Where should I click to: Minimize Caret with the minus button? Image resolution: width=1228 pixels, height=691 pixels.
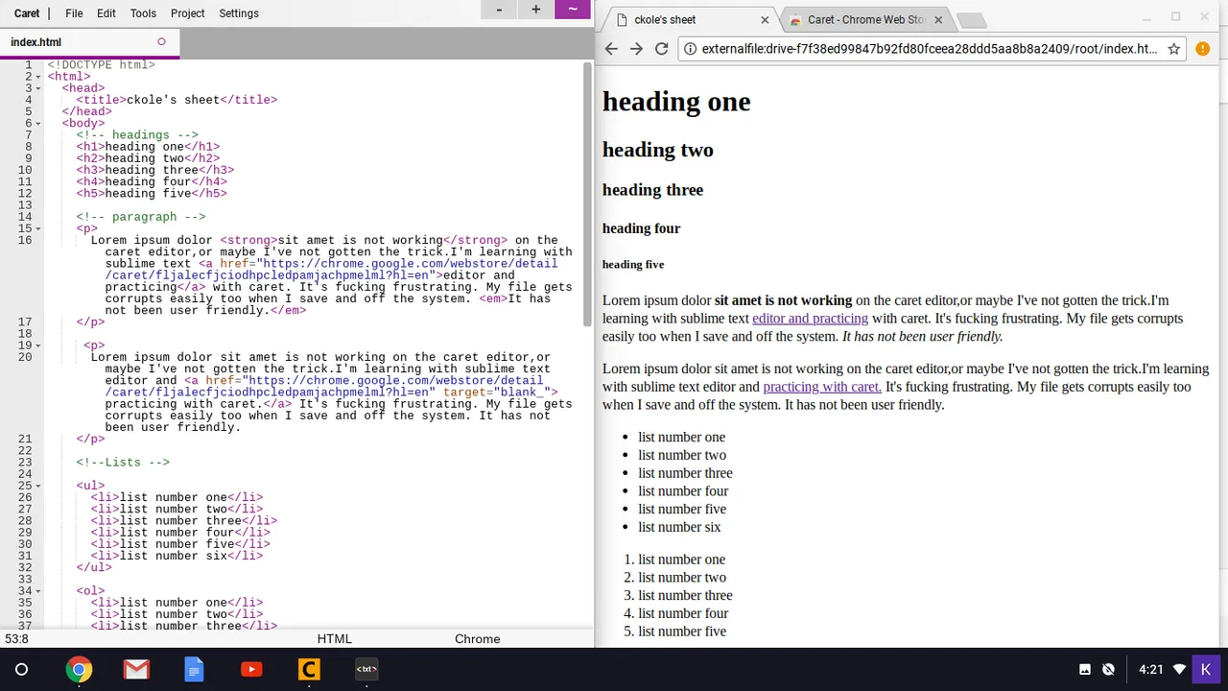point(499,10)
